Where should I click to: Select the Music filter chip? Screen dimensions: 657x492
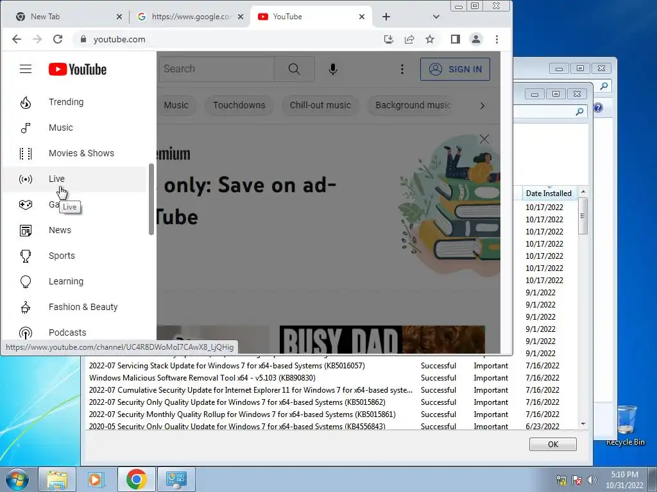point(176,105)
